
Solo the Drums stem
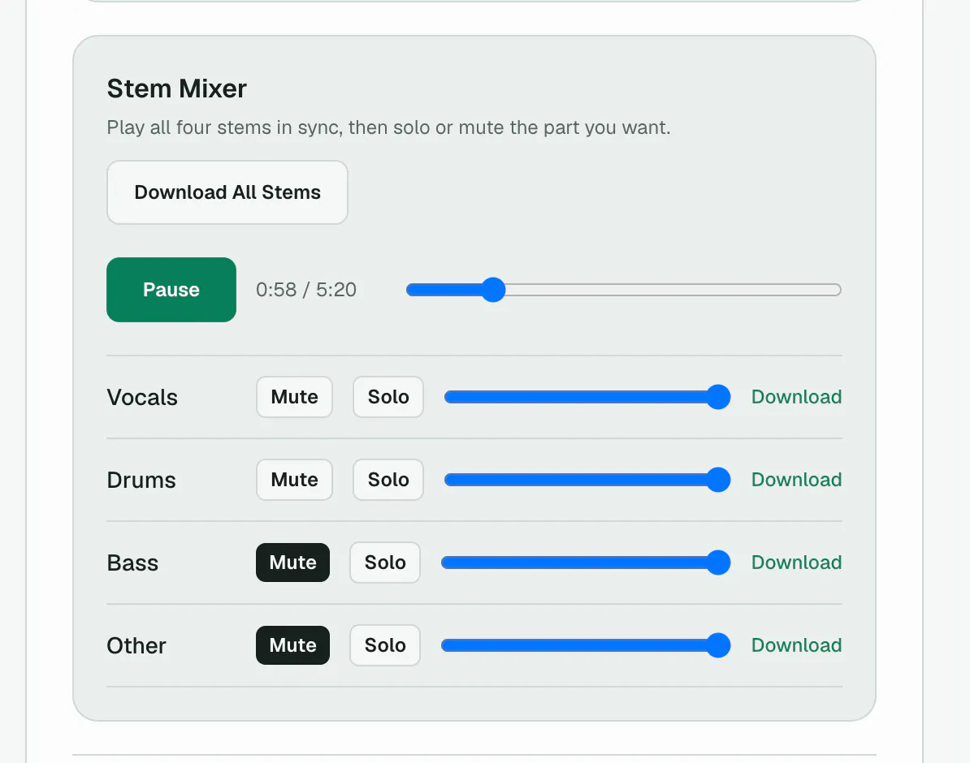[x=388, y=480]
